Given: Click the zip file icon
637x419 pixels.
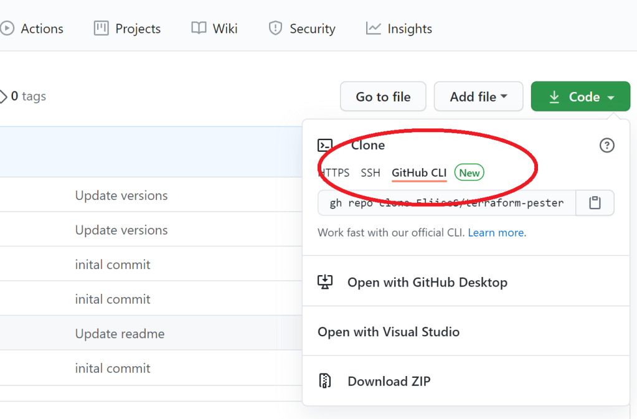Looking at the screenshot, I should pos(325,381).
